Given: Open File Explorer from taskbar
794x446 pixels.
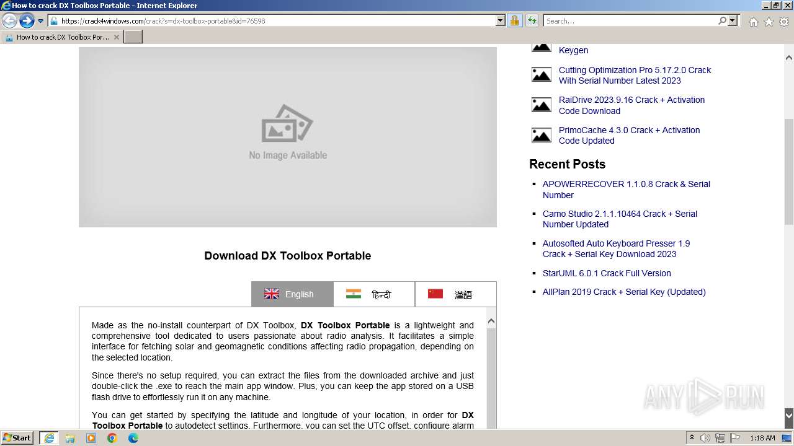Looking at the screenshot, I should click(x=70, y=438).
